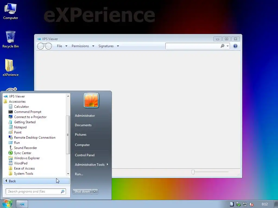Viewport: 278px width, 208px height.
Task: Click the Shut down button
Action: tap(82, 191)
